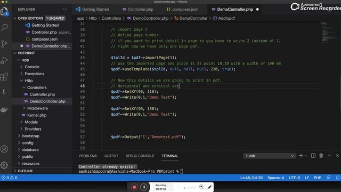
Task: Change indentation via Spaces: 4
Action: [275, 178]
